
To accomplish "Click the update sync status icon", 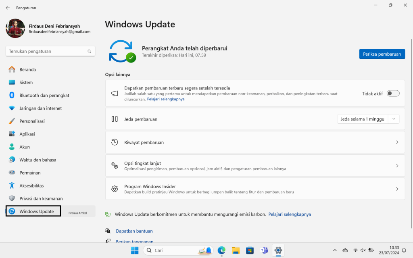I will coord(123,51).
